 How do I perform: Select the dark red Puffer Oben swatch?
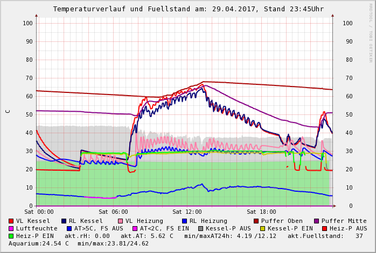256,221
